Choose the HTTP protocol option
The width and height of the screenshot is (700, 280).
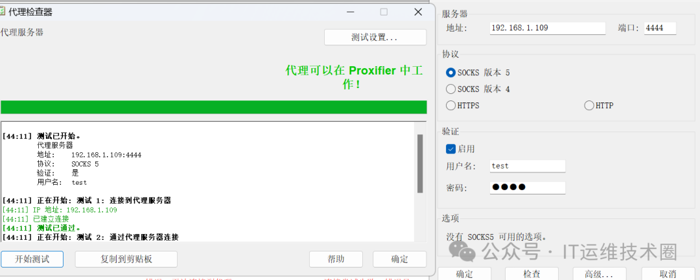pyautogui.click(x=589, y=106)
